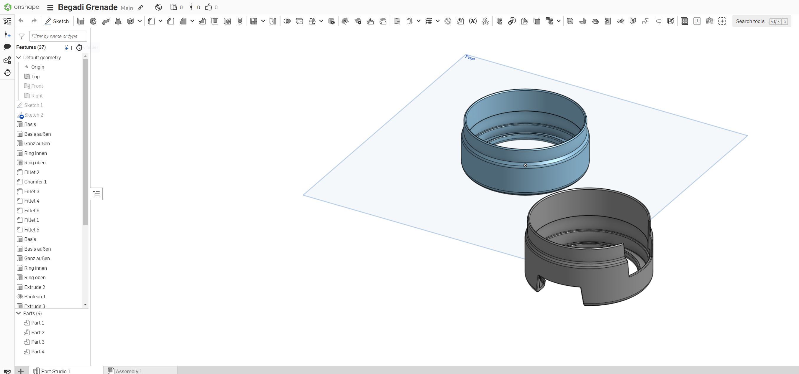The image size is (799, 374).
Task: Click the undo arrow
Action: point(21,21)
